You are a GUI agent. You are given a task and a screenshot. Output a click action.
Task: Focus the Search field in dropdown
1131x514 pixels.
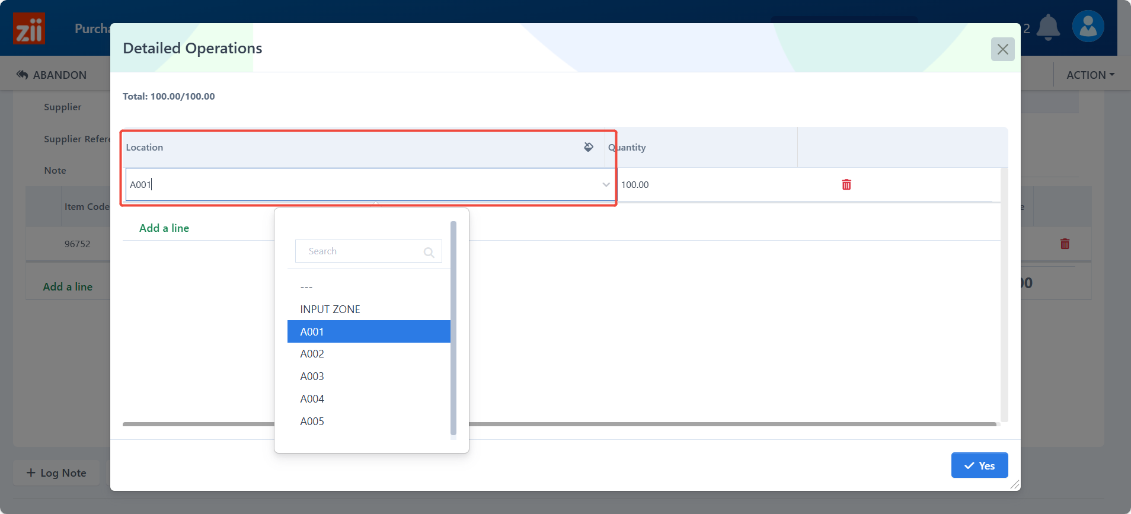coord(362,251)
